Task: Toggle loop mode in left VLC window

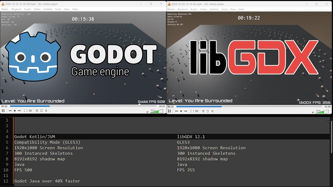Action: point(41,111)
